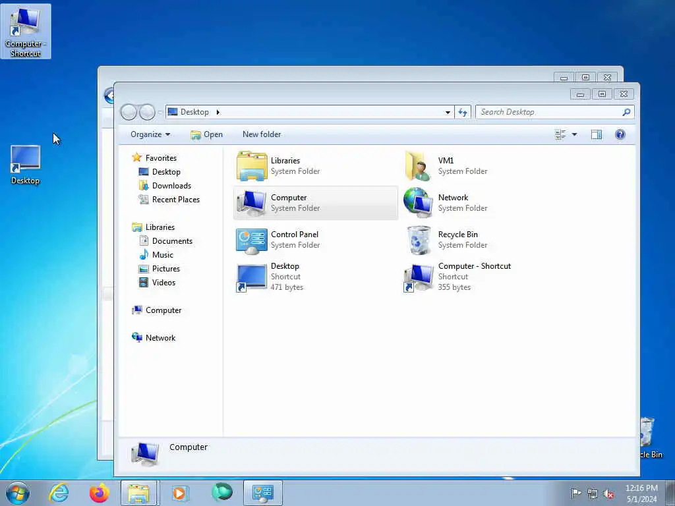The image size is (675, 506).
Task: Refresh the Desktop folder view
Action: tap(463, 112)
